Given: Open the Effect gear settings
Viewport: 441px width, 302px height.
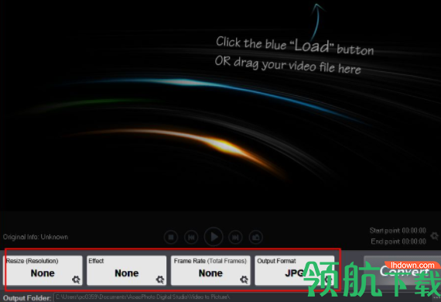Looking at the screenshot, I should click(160, 280).
